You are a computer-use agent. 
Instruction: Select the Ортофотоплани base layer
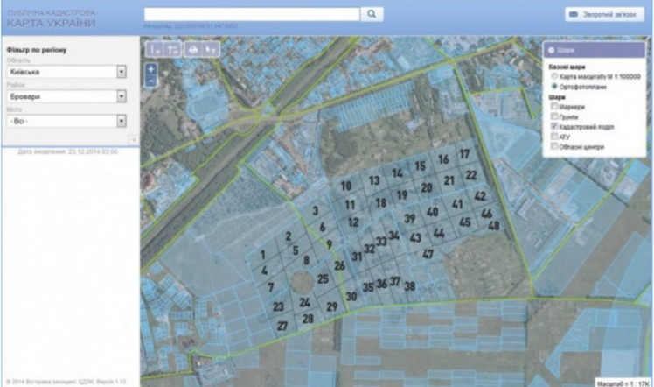tap(554, 87)
